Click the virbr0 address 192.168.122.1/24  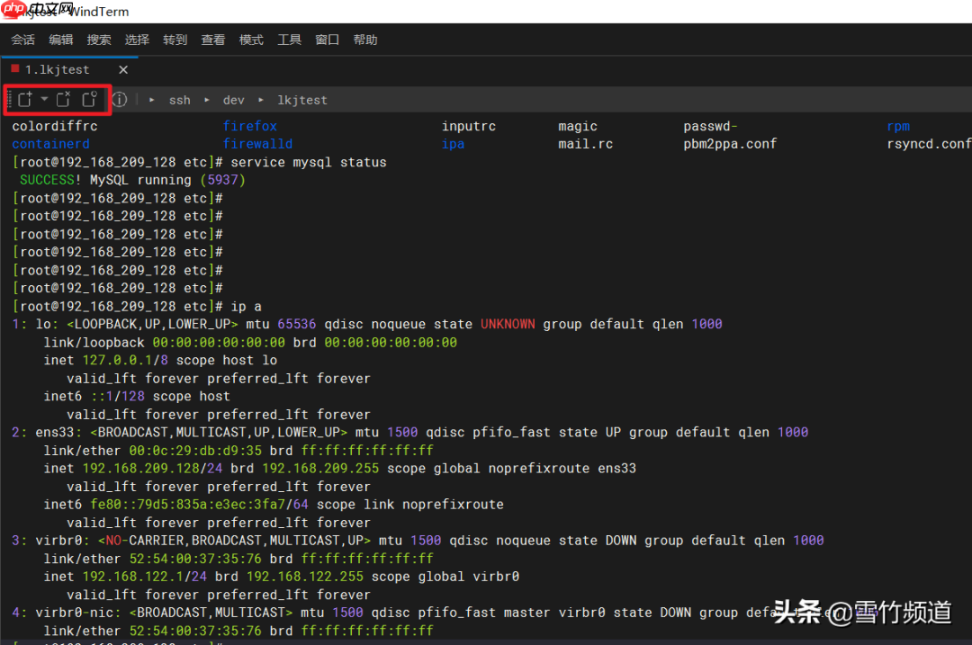pos(144,577)
